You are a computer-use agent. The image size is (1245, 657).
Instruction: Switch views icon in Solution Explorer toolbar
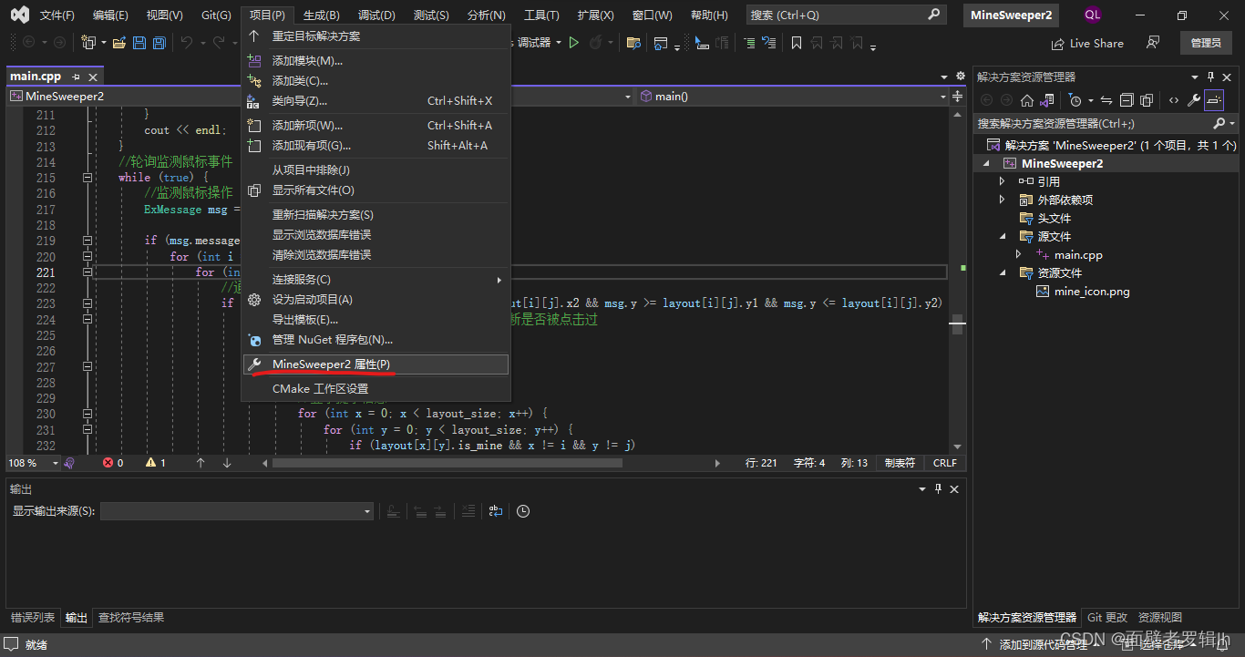coord(1047,100)
